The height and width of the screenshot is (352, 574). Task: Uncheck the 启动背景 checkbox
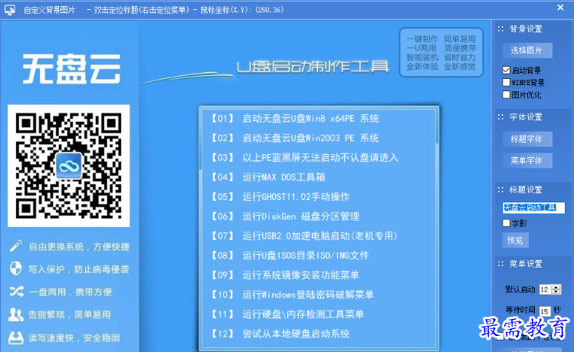click(507, 70)
